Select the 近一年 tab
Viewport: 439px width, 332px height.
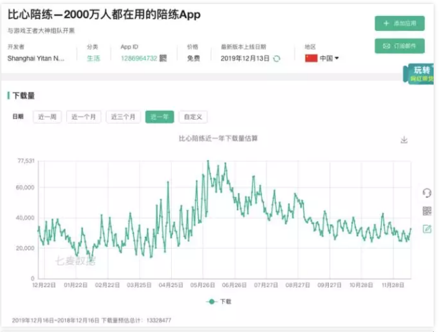tap(159, 117)
